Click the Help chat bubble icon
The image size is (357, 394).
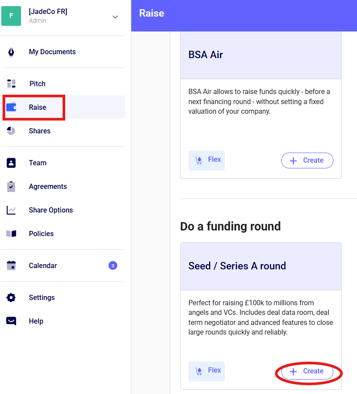[11, 321]
